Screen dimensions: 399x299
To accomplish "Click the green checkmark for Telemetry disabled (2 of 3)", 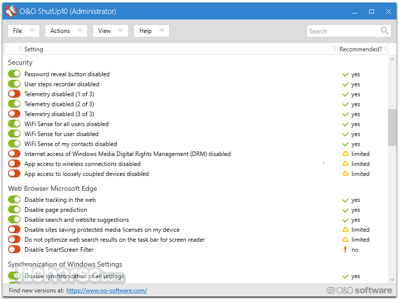I will 345,105.
